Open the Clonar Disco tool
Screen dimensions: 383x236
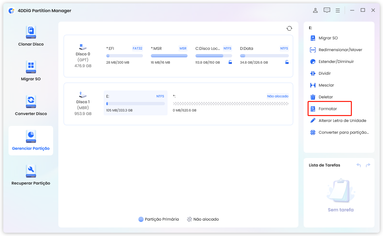pyautogui.click(x=31, y=36)
